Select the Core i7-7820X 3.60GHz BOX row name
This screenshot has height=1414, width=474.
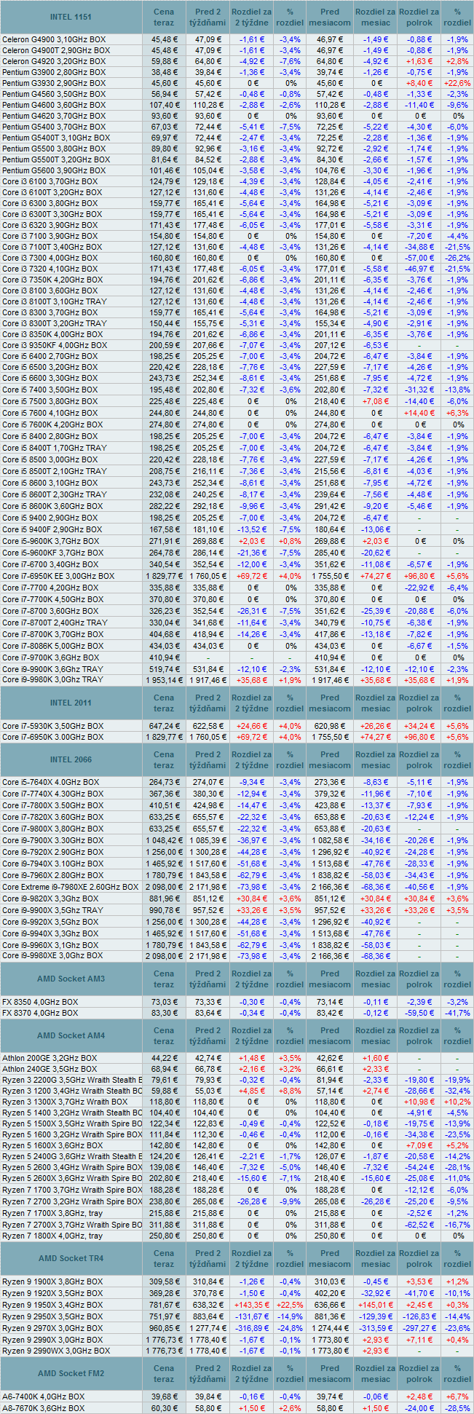(53, 818)
